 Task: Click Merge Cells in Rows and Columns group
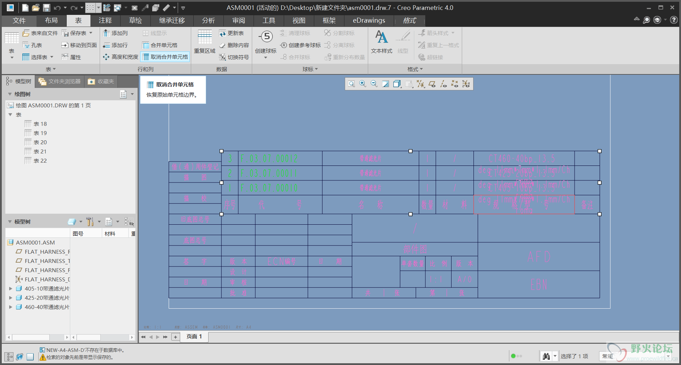(160, 45)
